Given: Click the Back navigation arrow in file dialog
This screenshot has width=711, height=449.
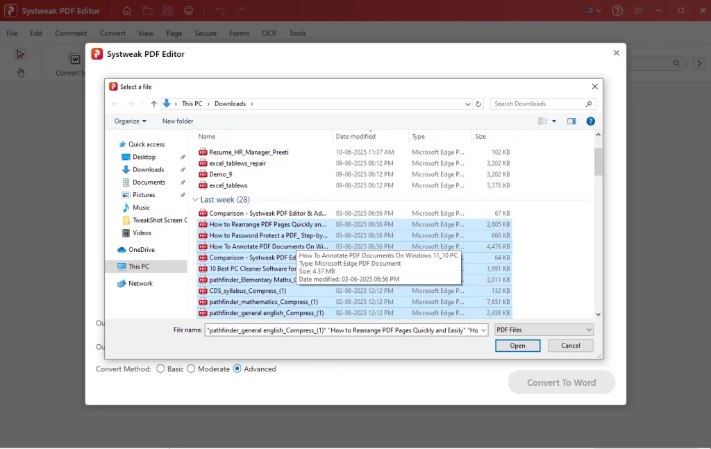Looking at the screenshot, I should click(x=115, y=104).
